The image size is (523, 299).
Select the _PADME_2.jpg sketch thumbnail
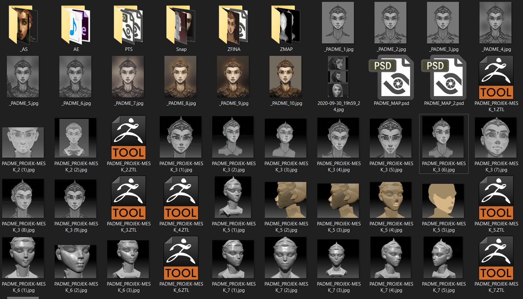pyautogui.click(x=391, y=23)
